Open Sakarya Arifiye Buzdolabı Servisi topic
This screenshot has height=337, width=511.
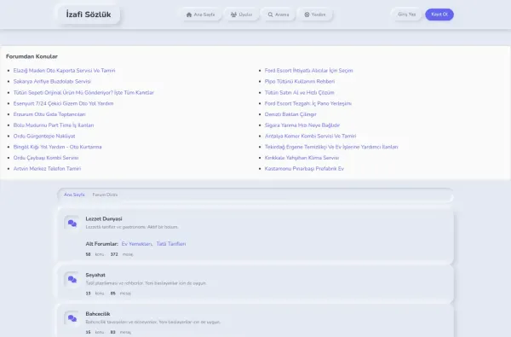point(52,81)
